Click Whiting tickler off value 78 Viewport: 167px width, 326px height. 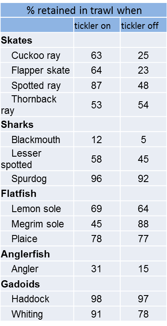(143, 314)
